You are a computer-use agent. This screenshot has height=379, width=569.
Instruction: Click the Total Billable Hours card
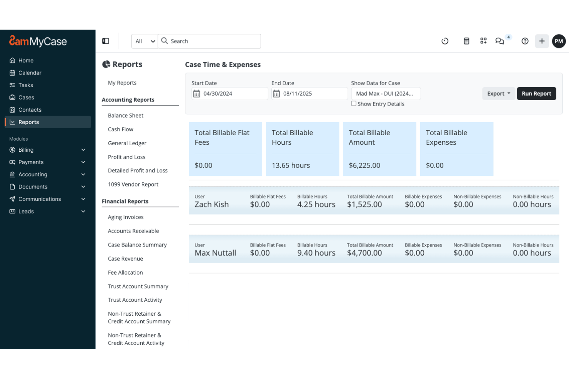pyautogui.click(x=303, y=149)
